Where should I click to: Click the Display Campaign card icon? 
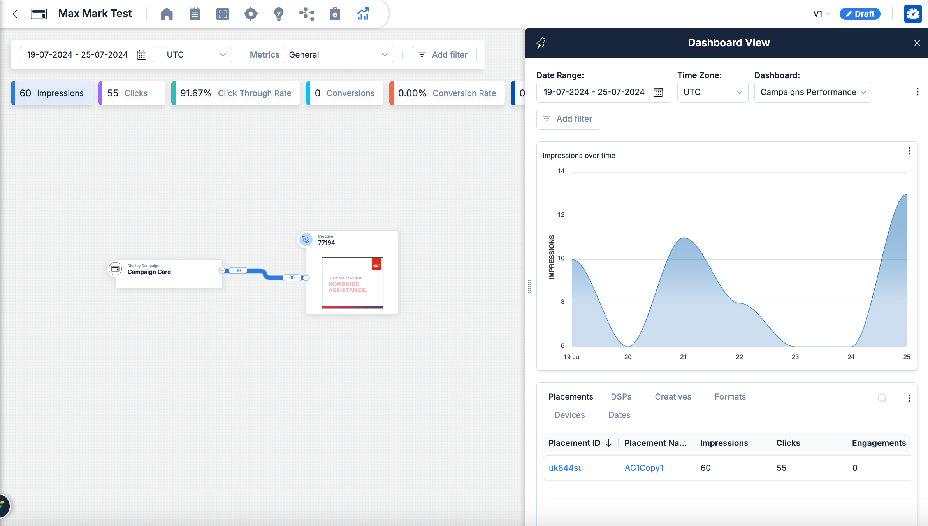pyautogui.click(x=115, y=268)
